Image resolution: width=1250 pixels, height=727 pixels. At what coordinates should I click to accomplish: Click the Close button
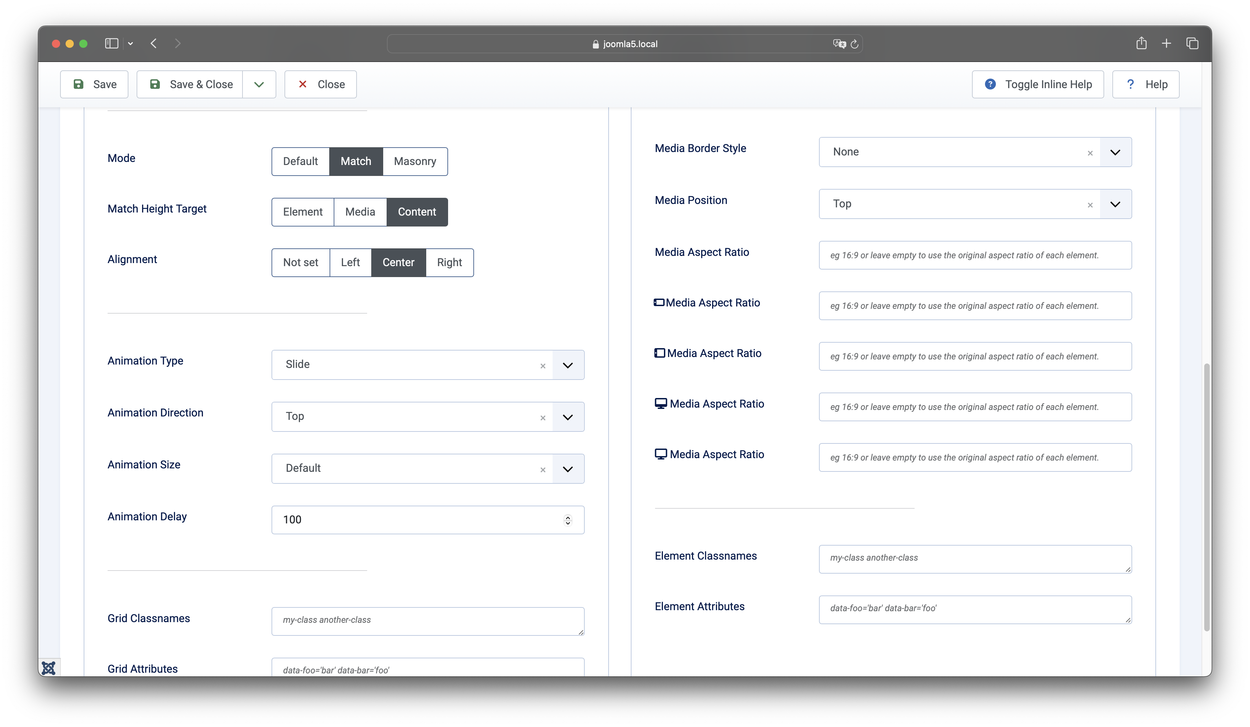pos(320,84)
